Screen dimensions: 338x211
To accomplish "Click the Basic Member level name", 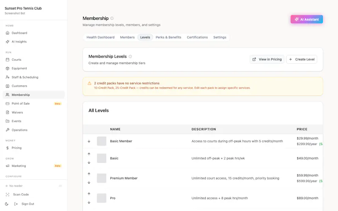I will (121, 141).
